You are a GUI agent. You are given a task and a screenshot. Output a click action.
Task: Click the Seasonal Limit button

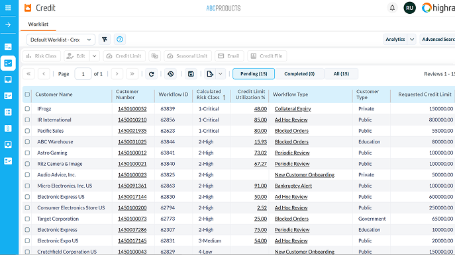(187, 56)
